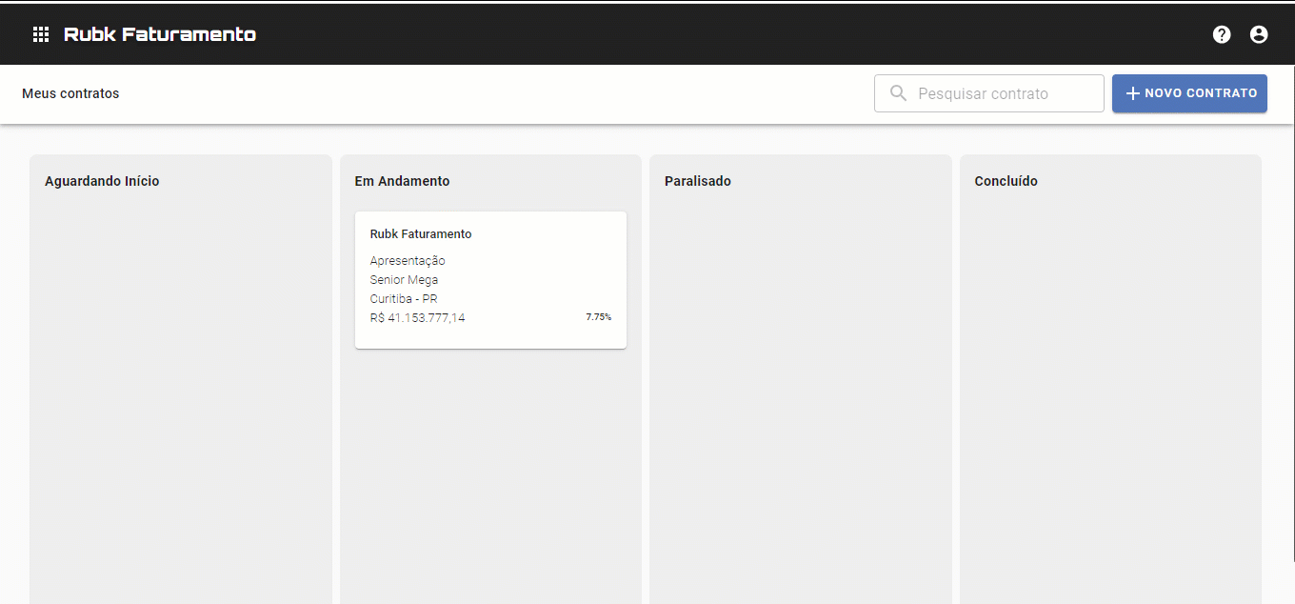Click the Paralisado column header

click(x=698, y=181)
